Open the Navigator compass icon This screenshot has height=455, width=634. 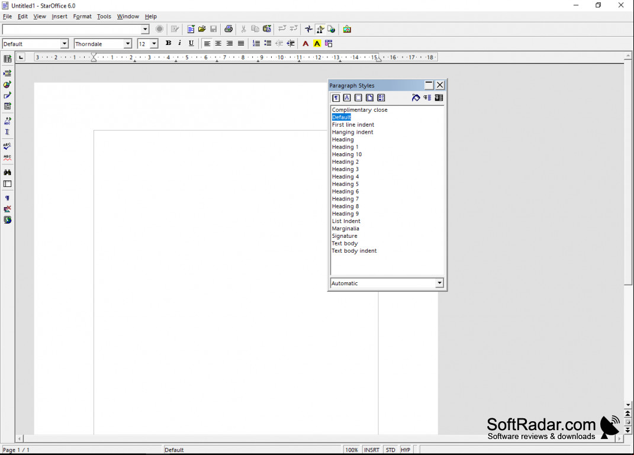(x=308, y=29)
